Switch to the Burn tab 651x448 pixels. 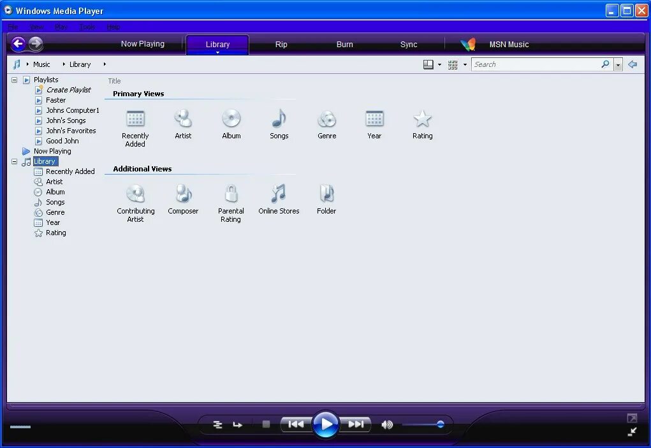(x=344, y=45)
